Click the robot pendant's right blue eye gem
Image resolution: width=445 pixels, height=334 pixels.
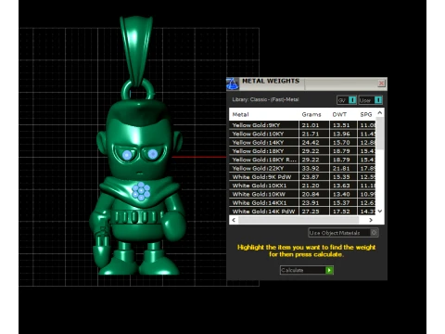point(152,154)
